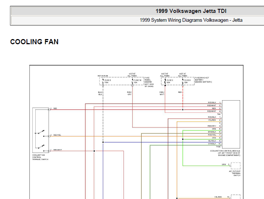Click the coolant fan control module box
The width and height of the screenshot is (264, 199).
pyautogui.click(x=231, y=124)
